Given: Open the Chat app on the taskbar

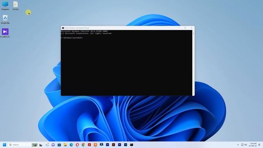Looking at the screenshot, I should [x=53, y=145].
